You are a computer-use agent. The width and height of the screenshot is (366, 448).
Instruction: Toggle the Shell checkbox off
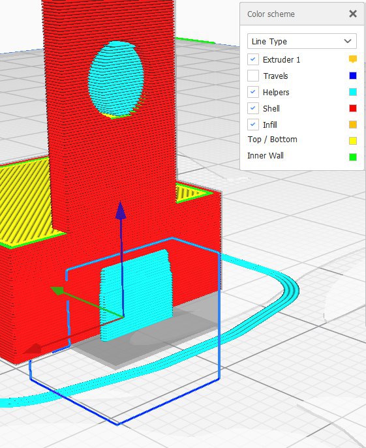point(253,108)
